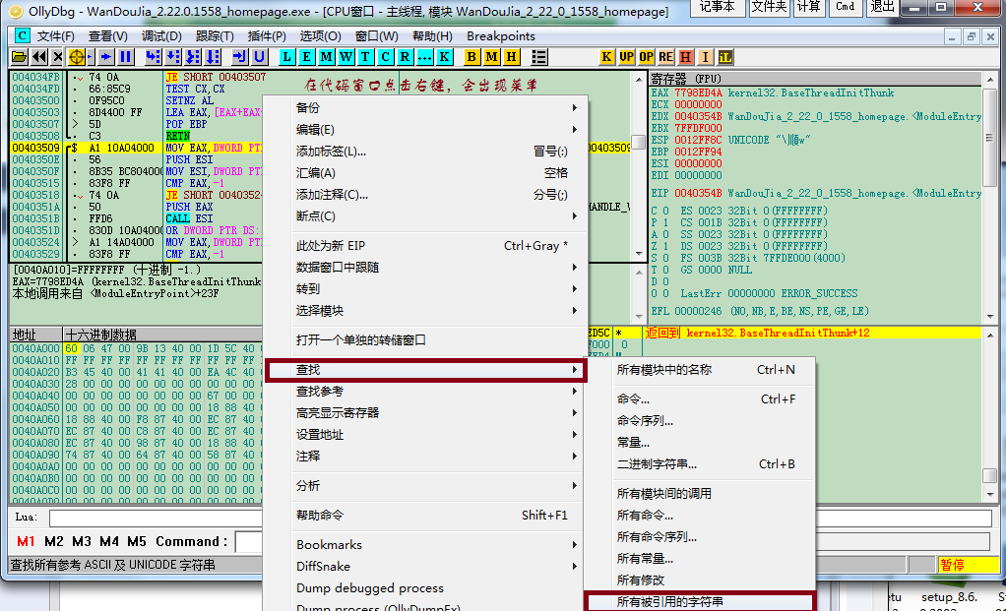This screenshot has width=1006, height=611.
Task: Click the close program X toolbar icon
Action: click(58, 57)
